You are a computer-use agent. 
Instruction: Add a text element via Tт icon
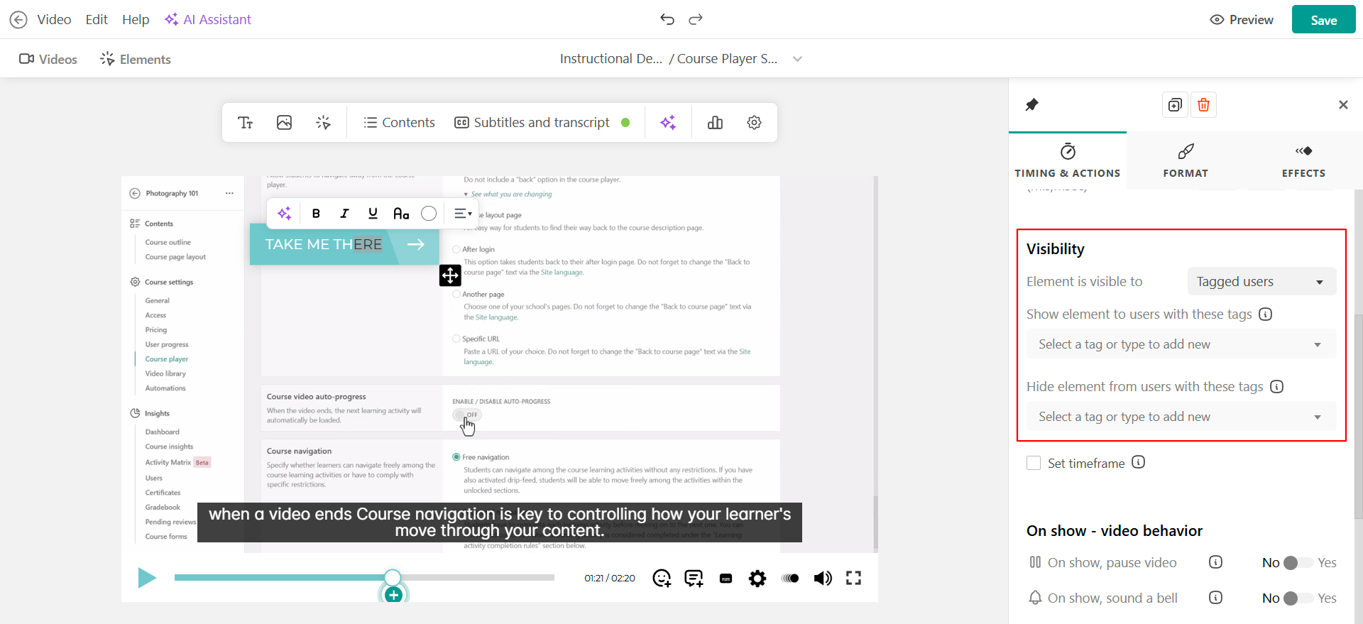[246, 123]
